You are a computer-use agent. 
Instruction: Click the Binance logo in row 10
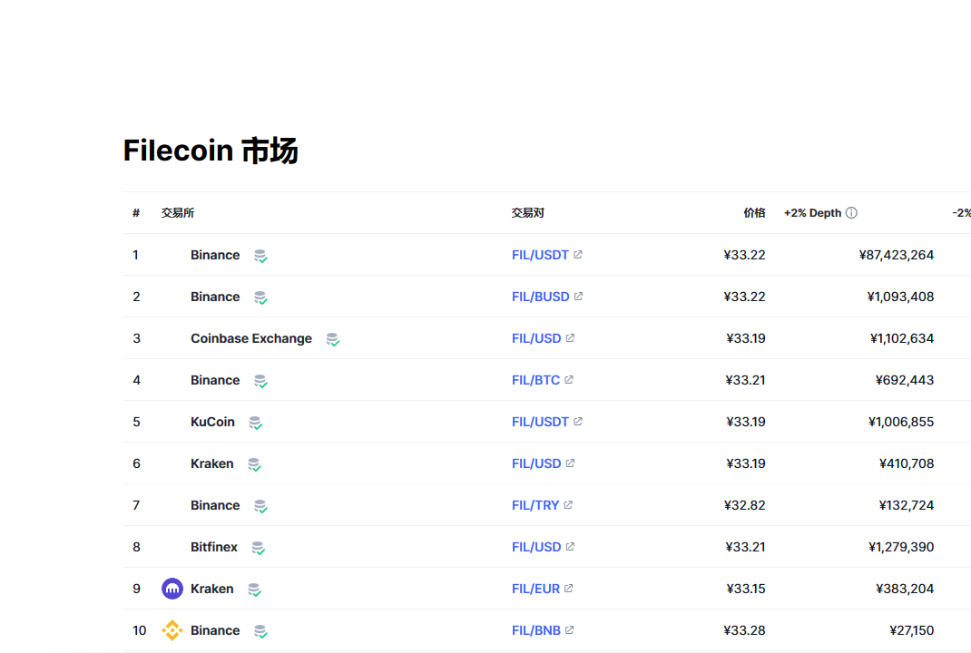tap(172, 630)
